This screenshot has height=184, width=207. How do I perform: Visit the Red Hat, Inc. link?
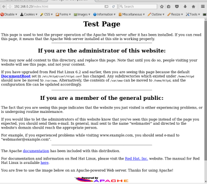click(x=136, y=159)
